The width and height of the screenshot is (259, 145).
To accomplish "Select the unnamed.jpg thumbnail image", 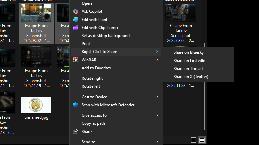I will click(x=36, y=105).
